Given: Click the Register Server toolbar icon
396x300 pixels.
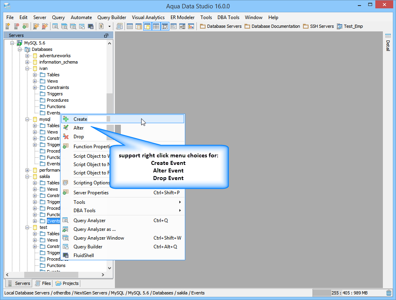Looking at the screenshot, I should pos(8,26).
